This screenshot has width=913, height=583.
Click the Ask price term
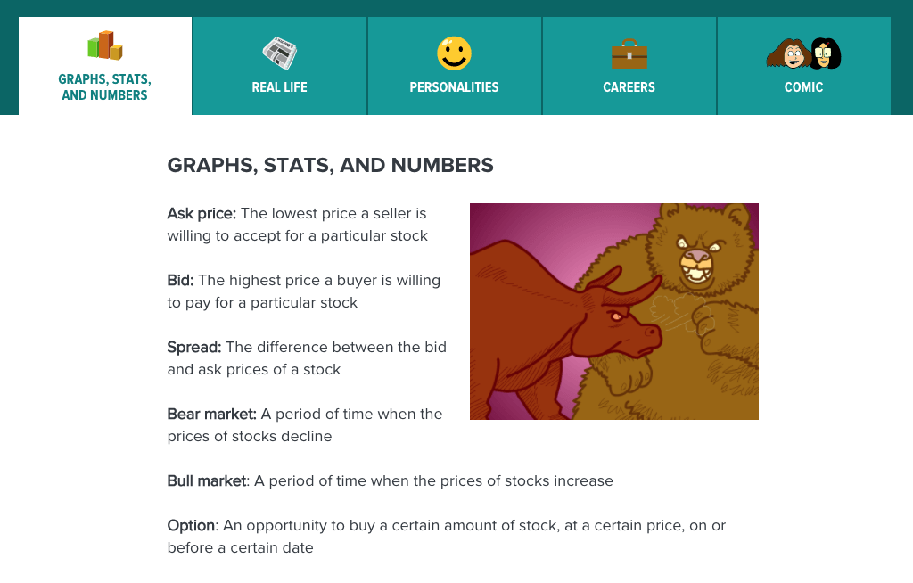pos(202,214)
